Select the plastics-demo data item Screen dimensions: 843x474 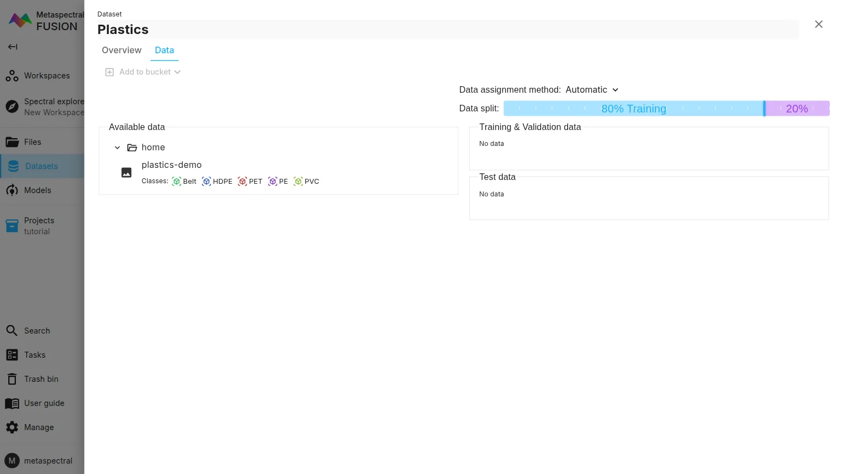pos(171,165)
